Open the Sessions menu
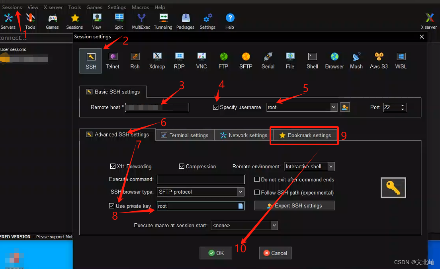Image resolution: width=440 pixels, height=269 pixels. (x=12, y=7)
